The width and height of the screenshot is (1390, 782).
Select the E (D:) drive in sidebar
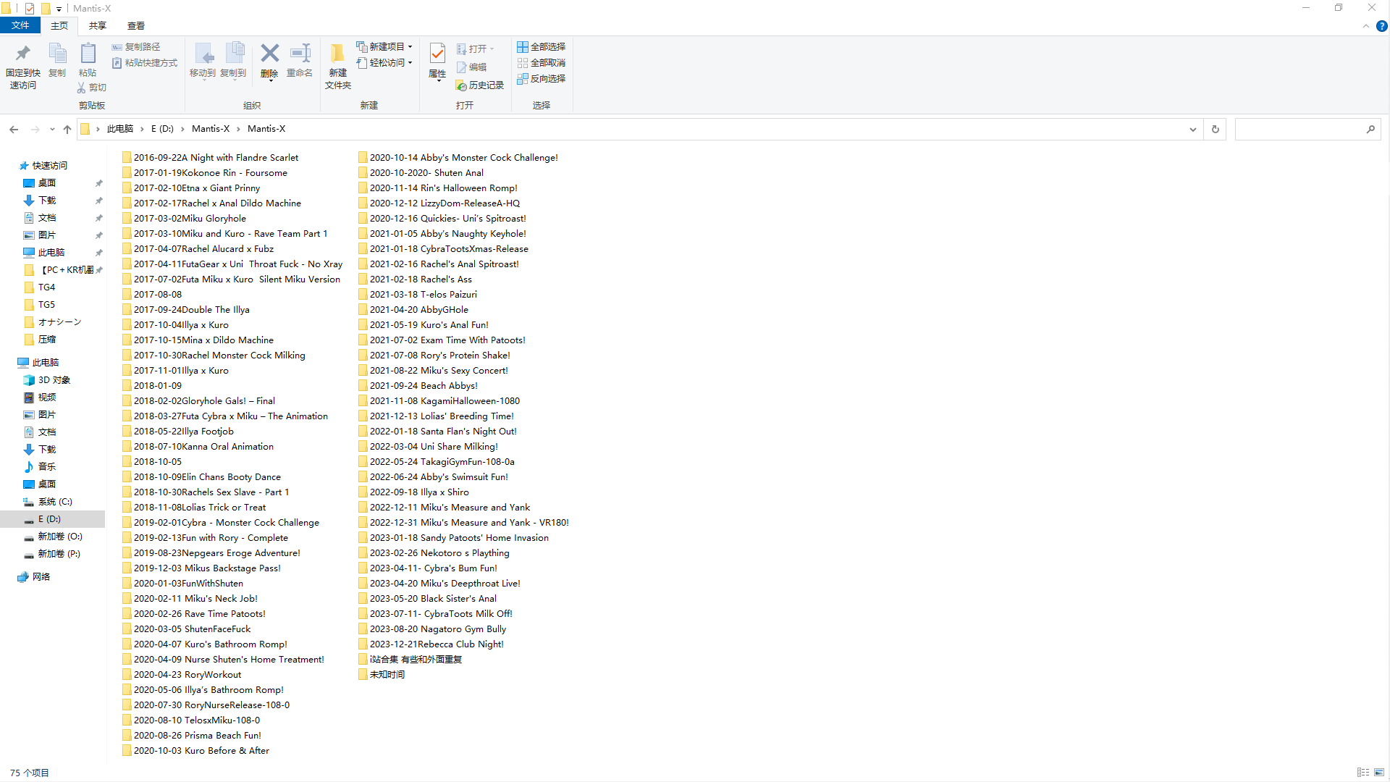tap(52, 519)
